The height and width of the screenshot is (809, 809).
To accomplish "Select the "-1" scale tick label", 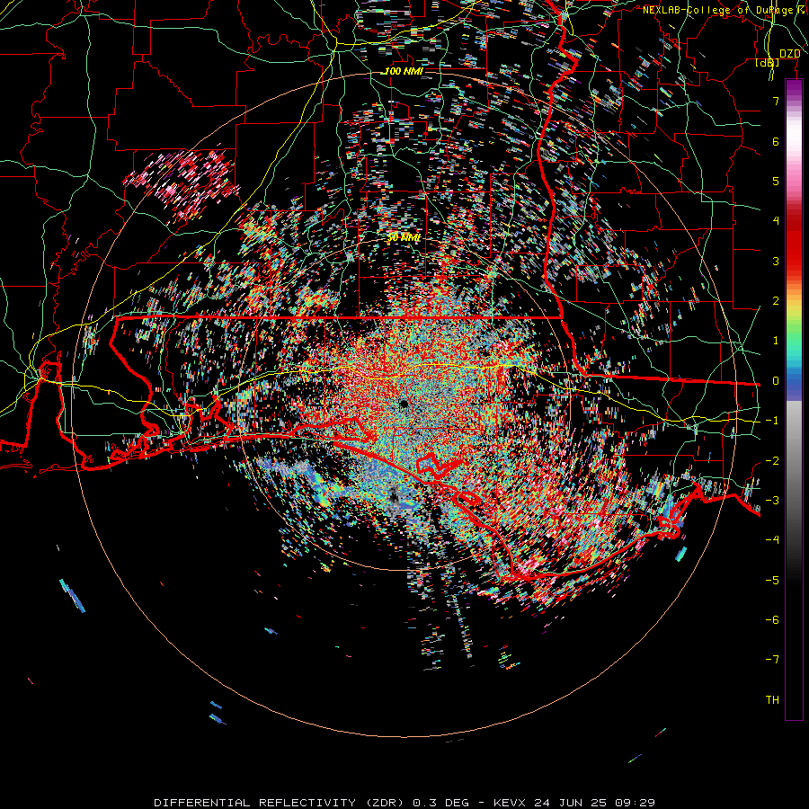I will pos(772,421).
